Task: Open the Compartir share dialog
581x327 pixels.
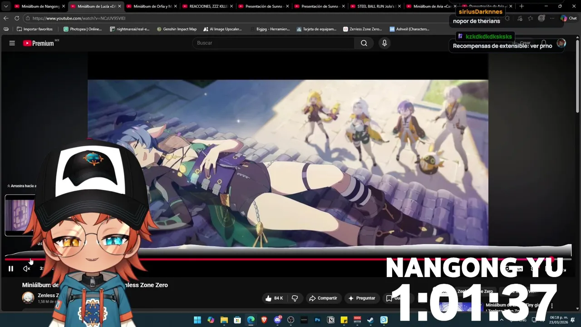Action: [323, 298]
